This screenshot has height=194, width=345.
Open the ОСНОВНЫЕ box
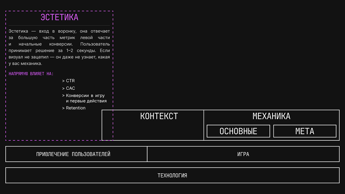tap(238, 131)
